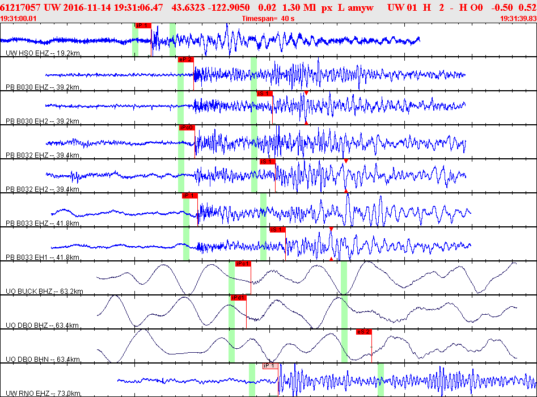
Task: Click the 'UO DBO BHZ -- 63.4km' channel label
Action: tap(43, 325)
